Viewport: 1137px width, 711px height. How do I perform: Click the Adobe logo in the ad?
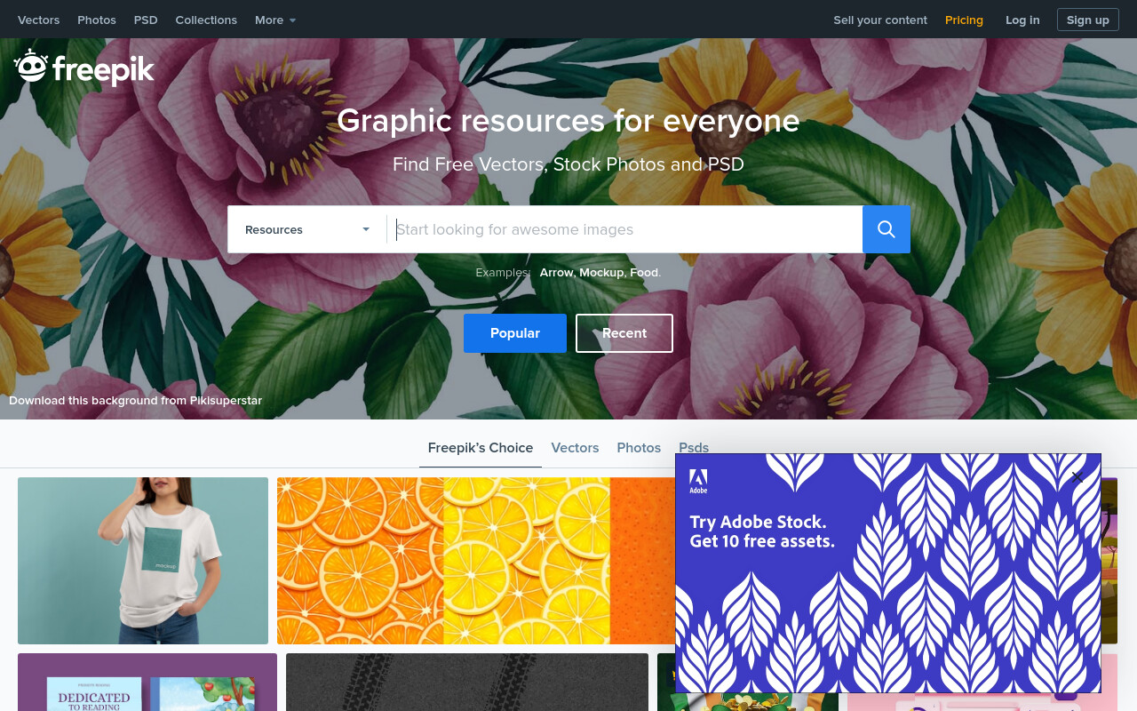699,481
